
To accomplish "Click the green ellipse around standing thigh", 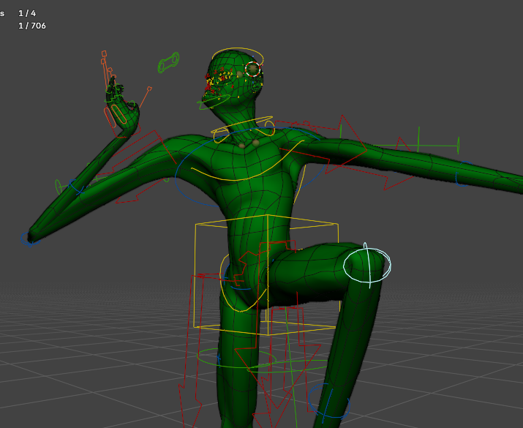I will click(236, 358).
